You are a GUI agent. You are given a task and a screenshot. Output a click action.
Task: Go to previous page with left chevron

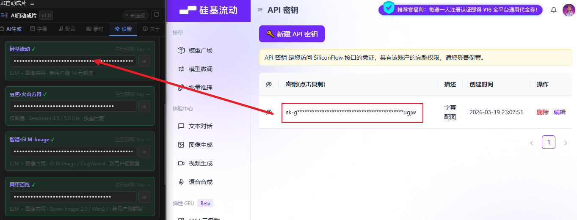pyautogui.click(x=532, y=143)
